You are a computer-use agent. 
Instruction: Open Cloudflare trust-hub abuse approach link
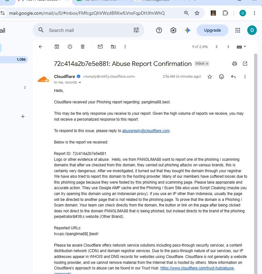(x=197, y=268)
